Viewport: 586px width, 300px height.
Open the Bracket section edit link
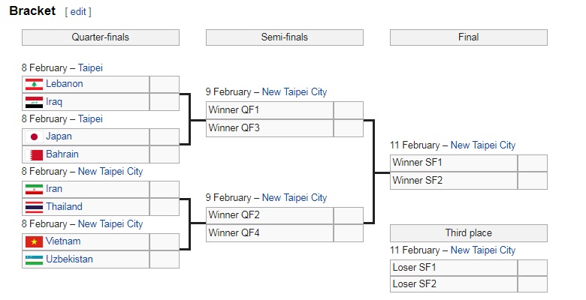coord(78,11)
